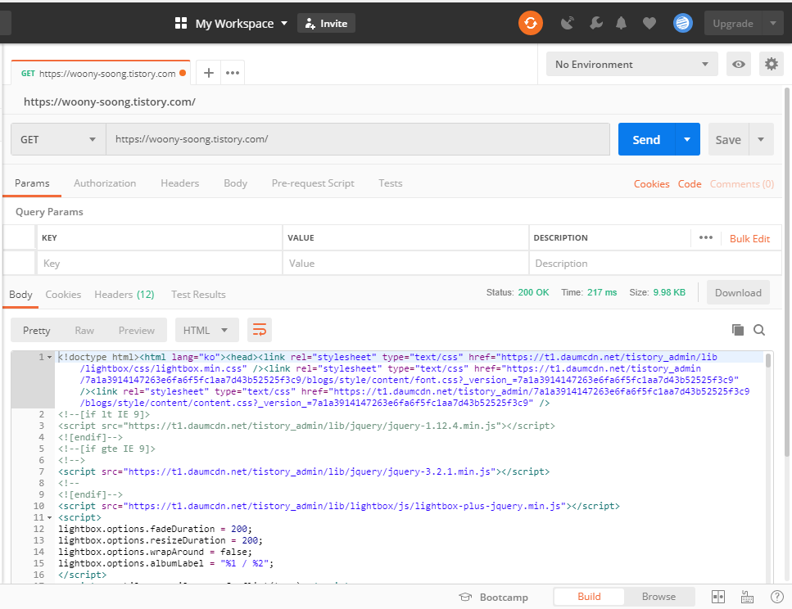This screenshot has height=609, width=792.
Task: Open the GET method dropdown
Action: point(58,139)
